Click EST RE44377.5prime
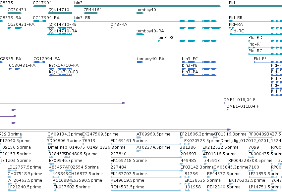 coord(208,177)
